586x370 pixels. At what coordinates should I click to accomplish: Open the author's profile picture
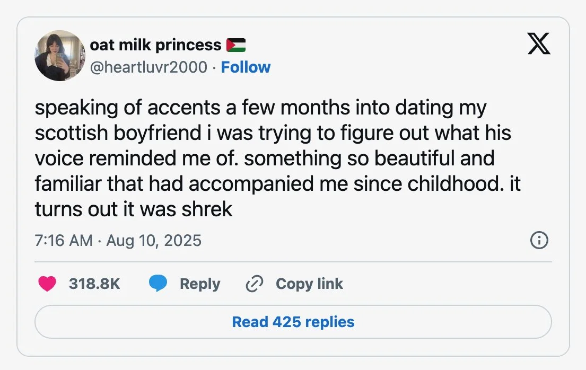pos(60,56)
